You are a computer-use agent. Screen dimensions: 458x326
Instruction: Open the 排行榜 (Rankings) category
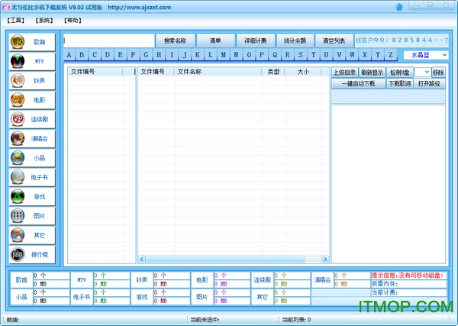click(x=31, y=254)
